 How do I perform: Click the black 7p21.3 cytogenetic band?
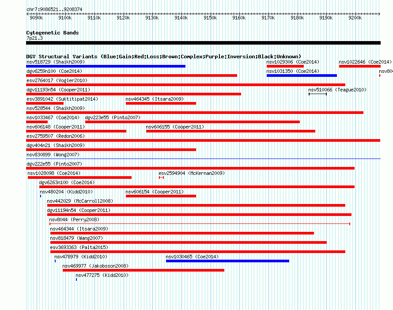203,43
